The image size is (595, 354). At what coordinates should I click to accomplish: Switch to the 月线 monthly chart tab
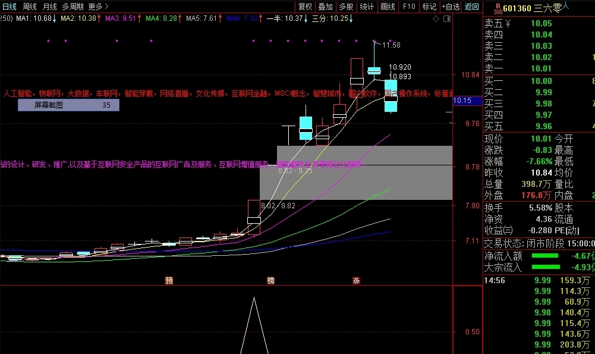point(50,7)
